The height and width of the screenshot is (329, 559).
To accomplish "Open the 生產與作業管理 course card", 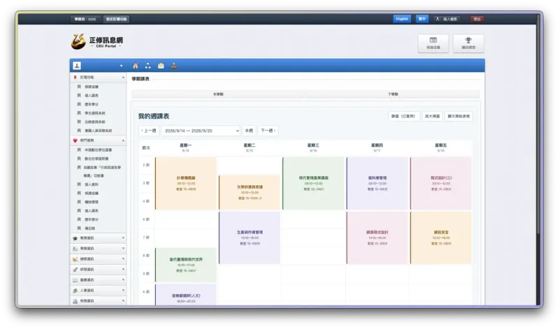I will tap(249, 237).
